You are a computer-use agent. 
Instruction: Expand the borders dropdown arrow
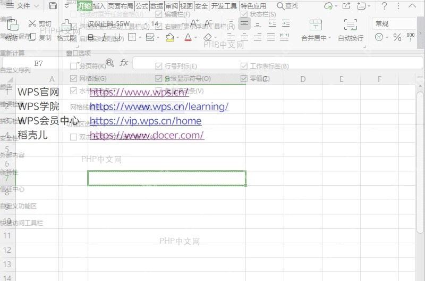click(x=140, y=37)
